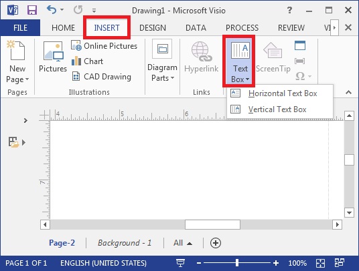Open the Customize Quick Access Toolbar menu
359x271 pixels.
tap(94, 10)
